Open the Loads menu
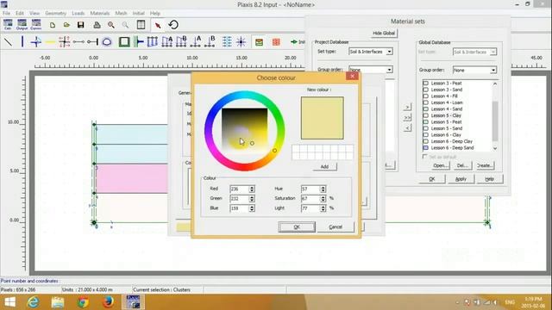The height and width of the screenshot is (310, 552). [x=78, y=13]
